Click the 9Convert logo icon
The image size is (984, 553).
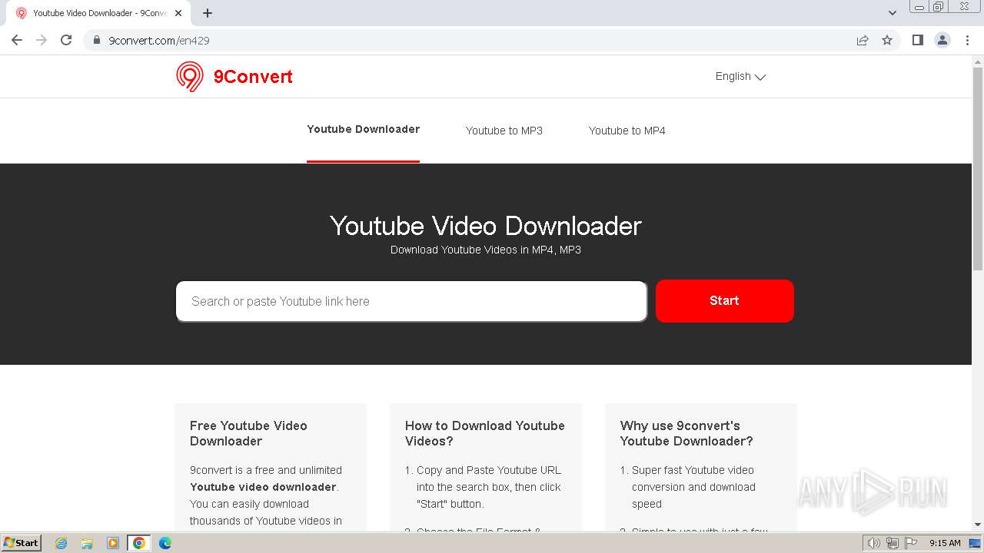[190, 77]
